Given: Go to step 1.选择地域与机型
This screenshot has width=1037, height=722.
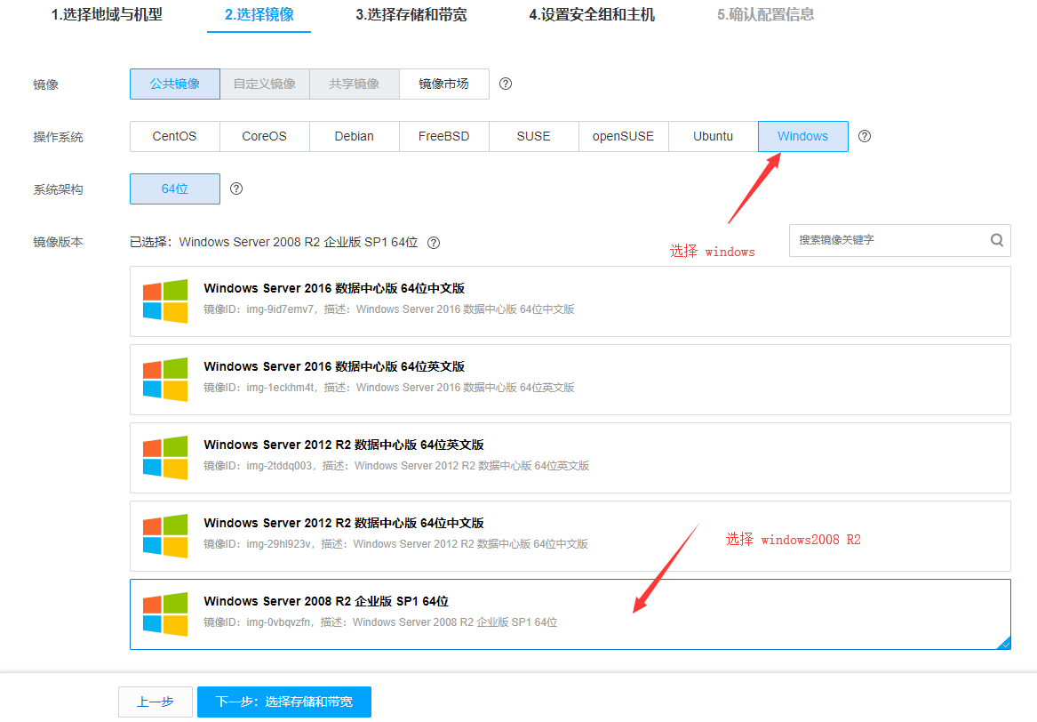Looking at the screenshot, I should point(108,14).
